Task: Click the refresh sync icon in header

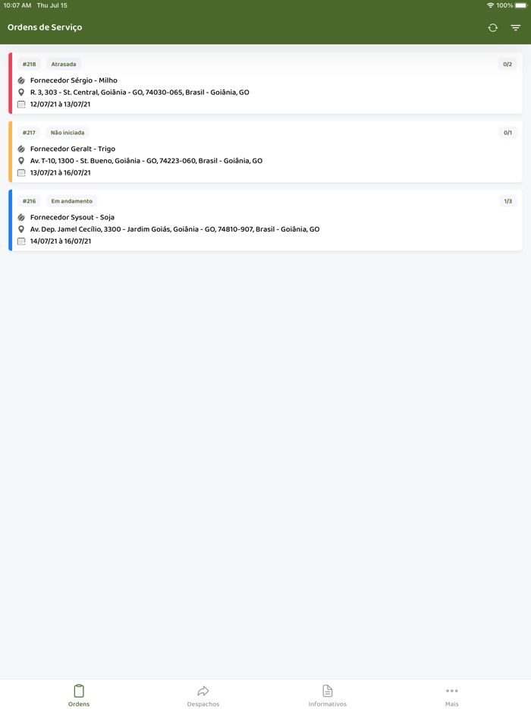Action: [x=493, y=28]
